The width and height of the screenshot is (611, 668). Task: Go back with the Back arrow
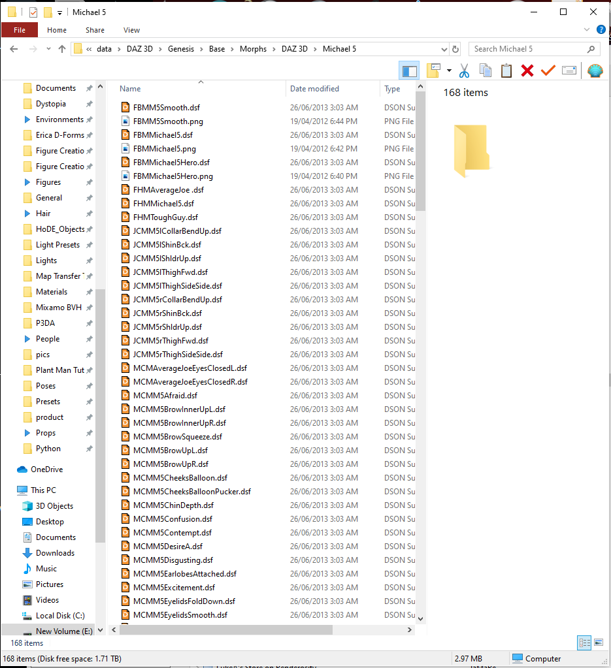tap(14, 49)
